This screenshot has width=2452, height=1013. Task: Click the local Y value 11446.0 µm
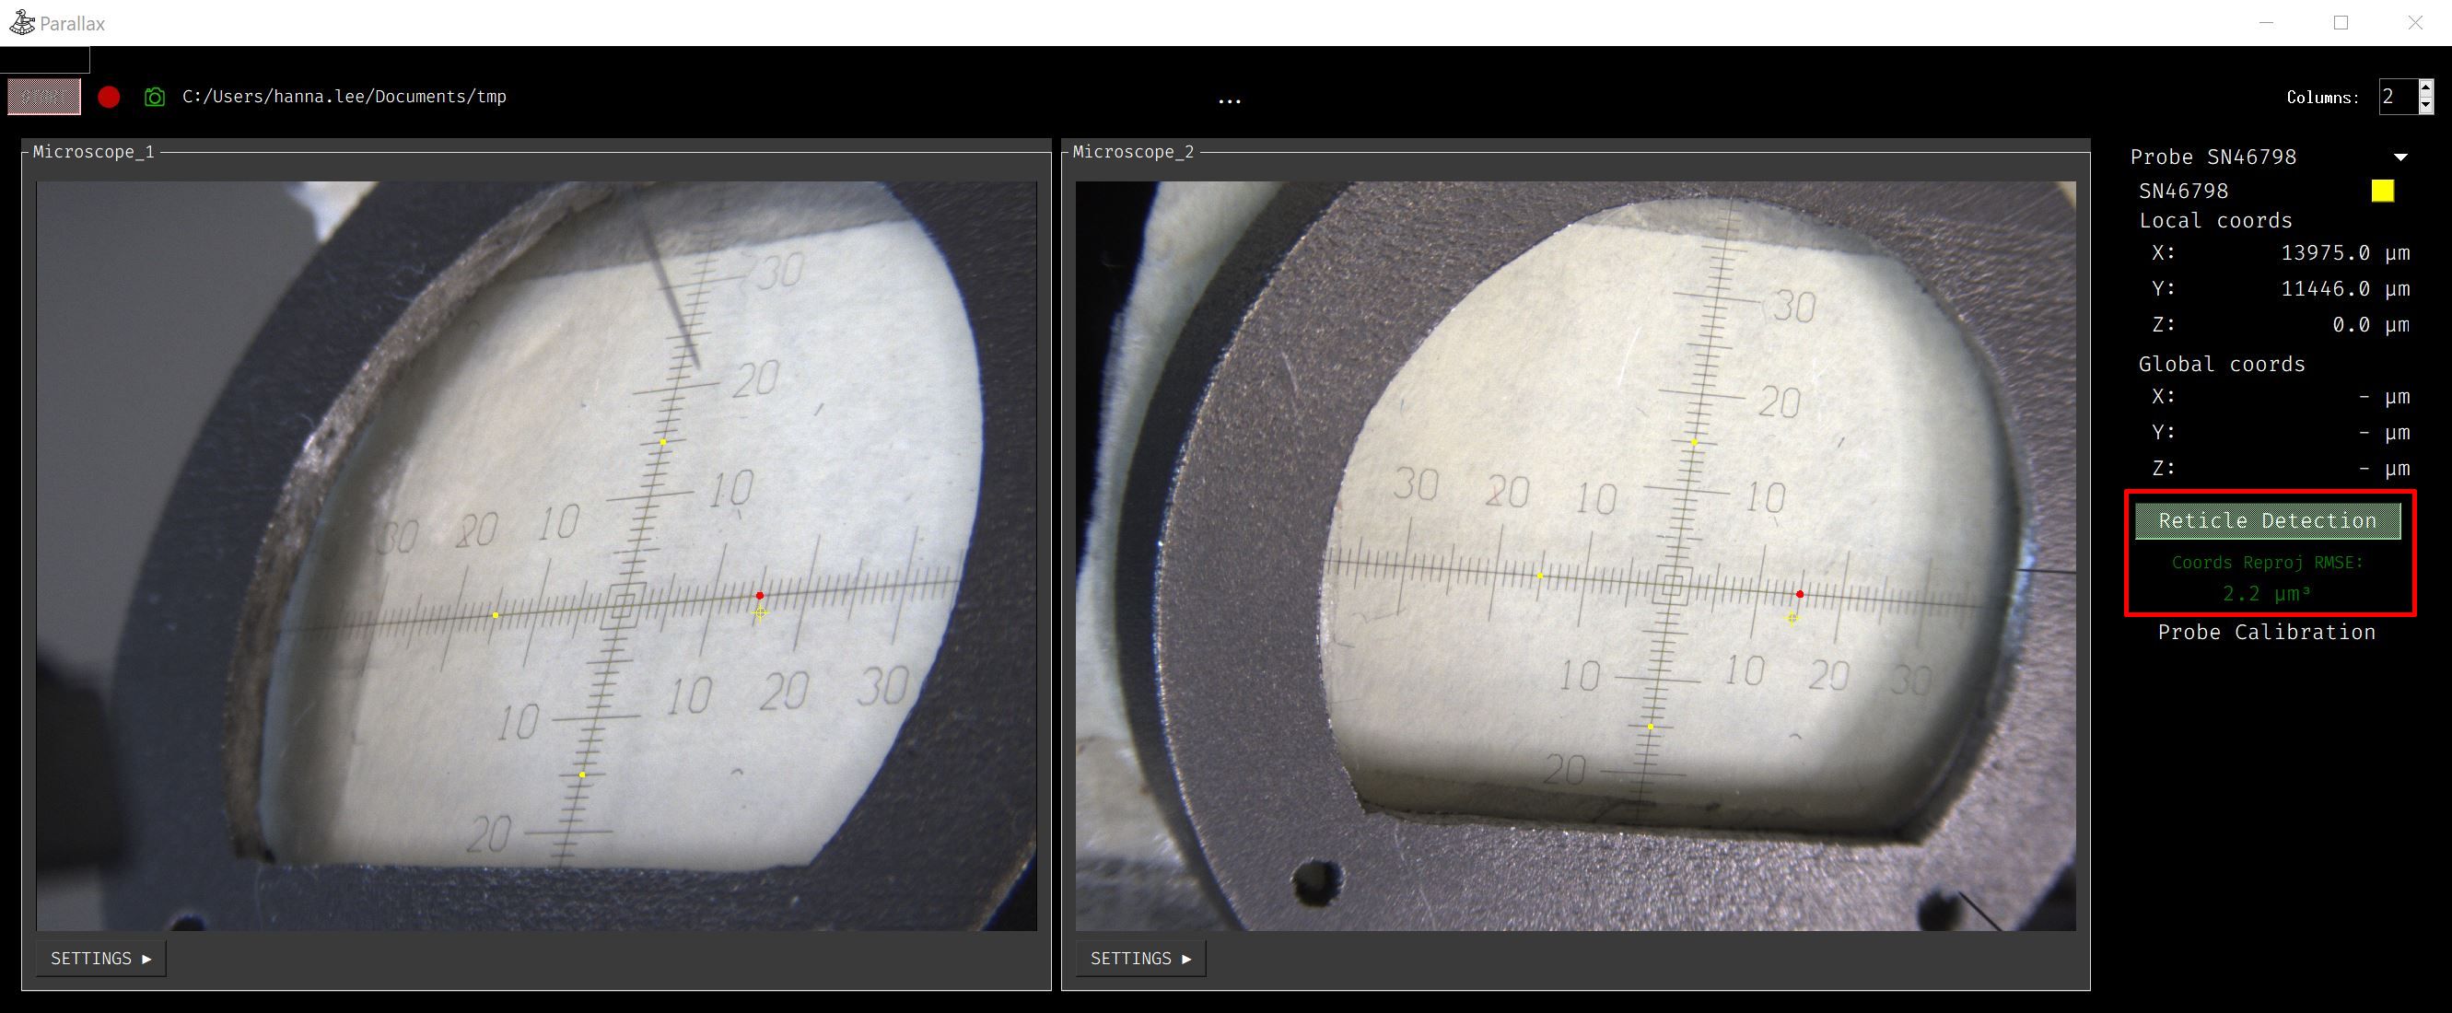click(2344, 288)
